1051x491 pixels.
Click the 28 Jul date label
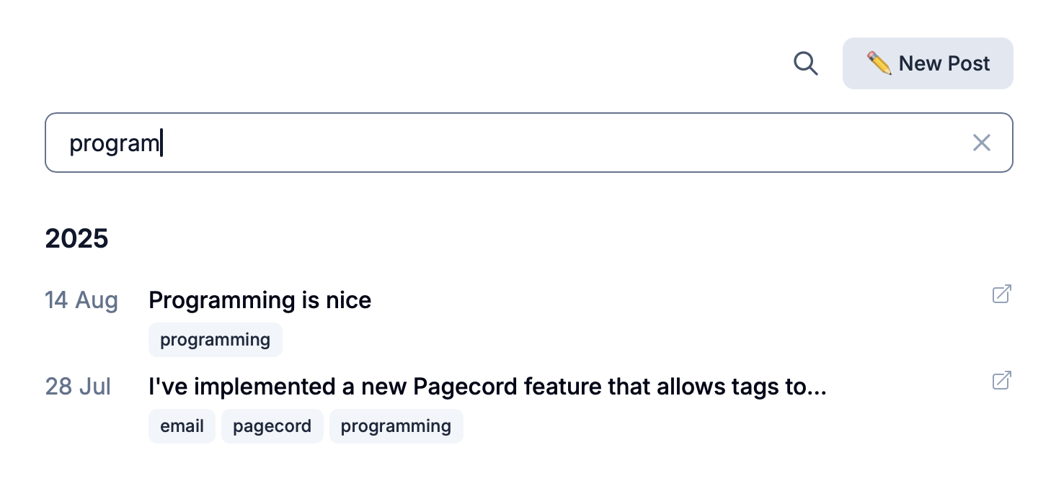78,387
